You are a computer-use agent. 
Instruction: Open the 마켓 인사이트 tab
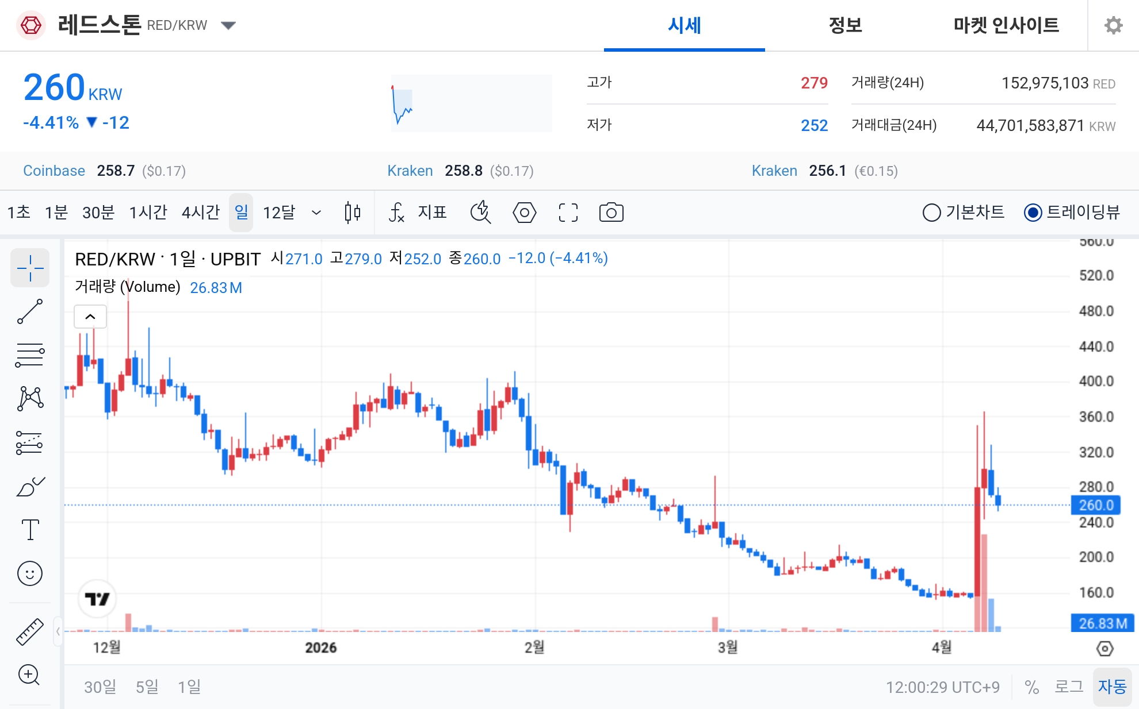[x=1006, y=25]
